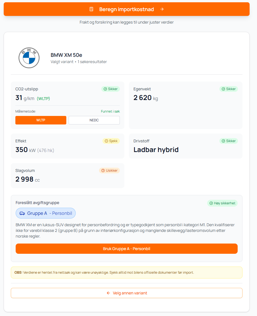Switch measurement method to NEDC
The height and width of the screenshot is (316, 257).
point(94,120)
